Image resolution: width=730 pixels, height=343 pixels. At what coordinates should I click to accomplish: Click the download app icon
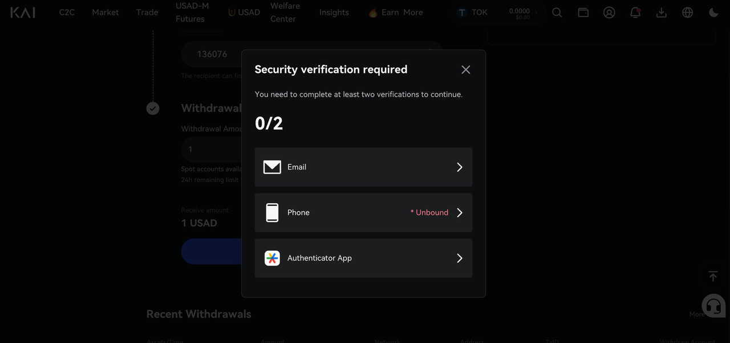click(x=662, y=13)
